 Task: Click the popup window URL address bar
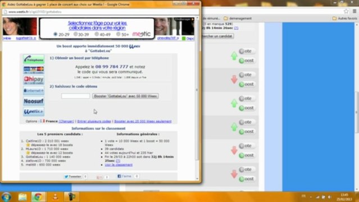click(101, 12)
